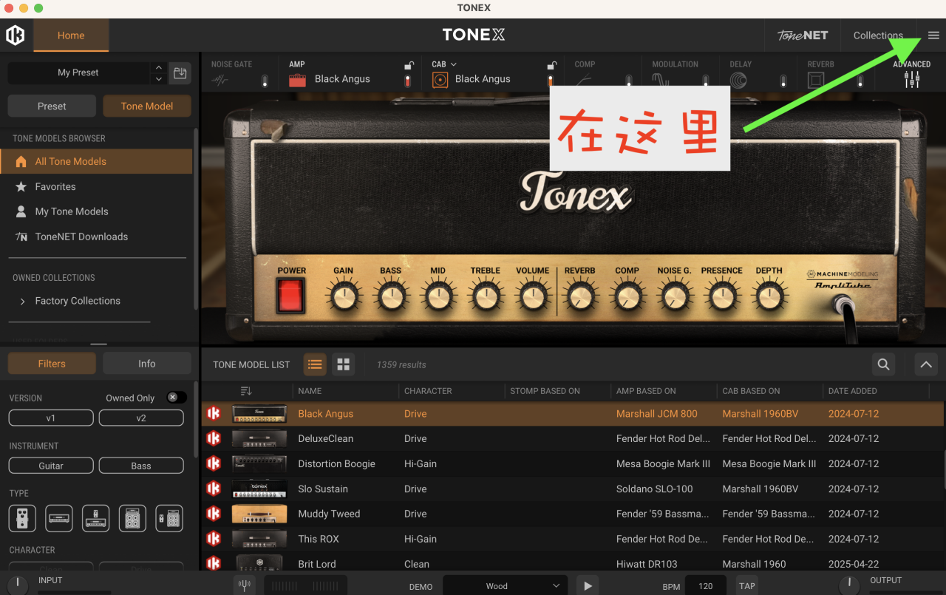Image resolution: width=946 pixels, height=595 pixels.
Task: Filter type by pedal plus amp head icon
Action: click(96, 519)
